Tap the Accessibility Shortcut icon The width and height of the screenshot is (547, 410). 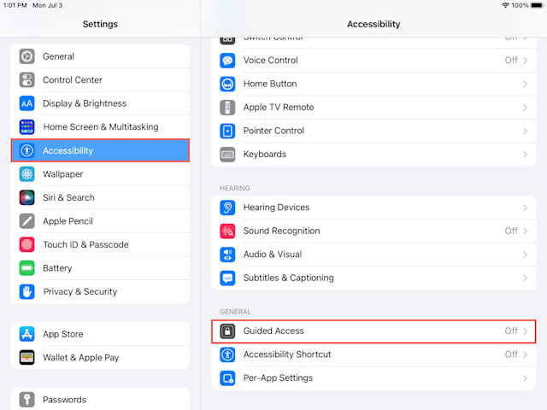pyautogui.click(x=227, y=354)
